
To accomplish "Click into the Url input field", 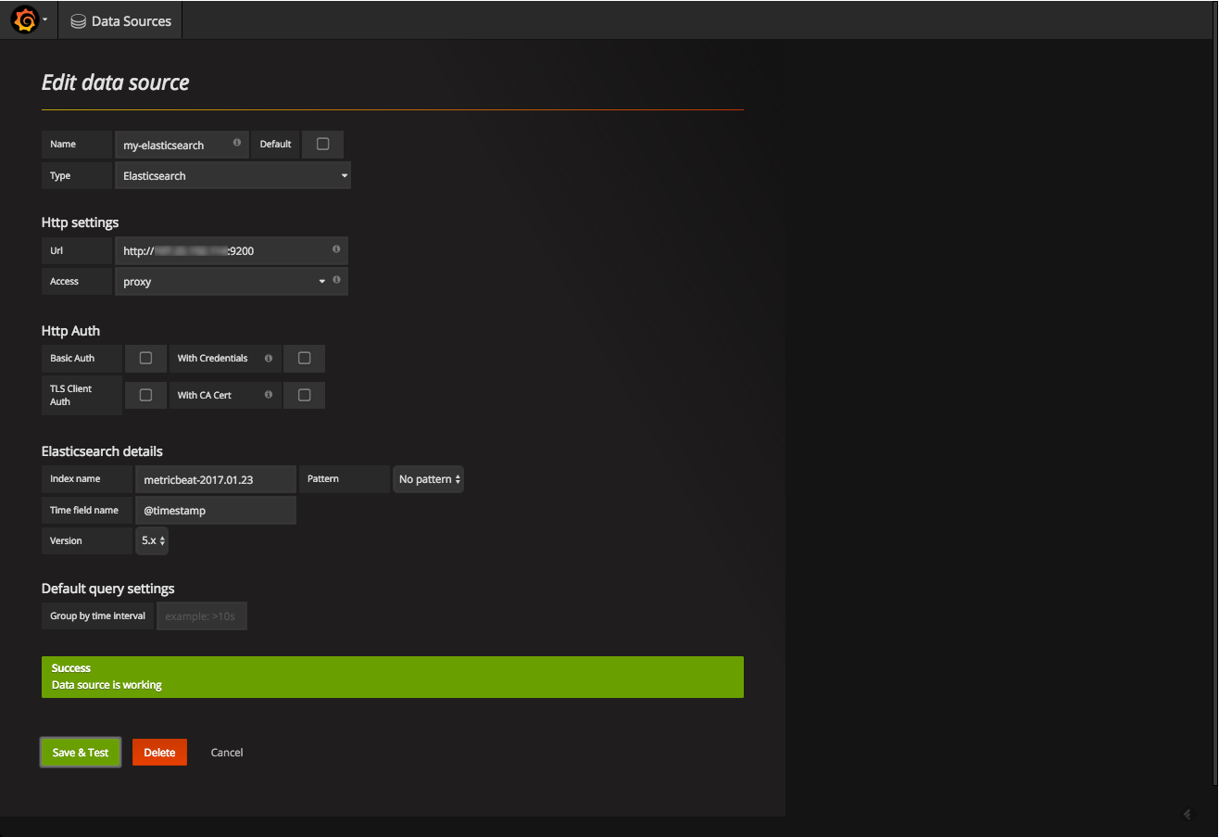I will pos(231,250).
